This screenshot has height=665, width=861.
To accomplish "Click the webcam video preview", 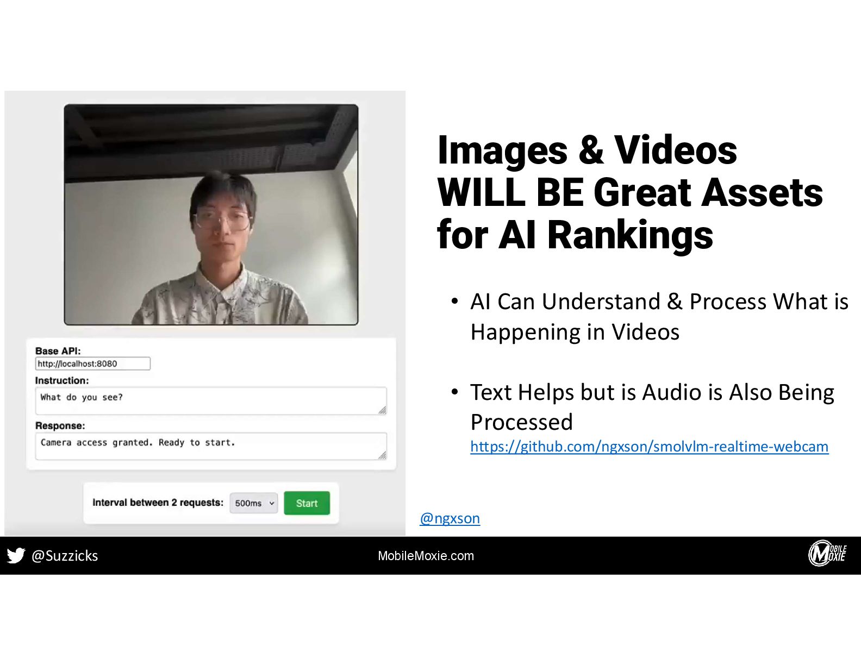I will [211, 215].
